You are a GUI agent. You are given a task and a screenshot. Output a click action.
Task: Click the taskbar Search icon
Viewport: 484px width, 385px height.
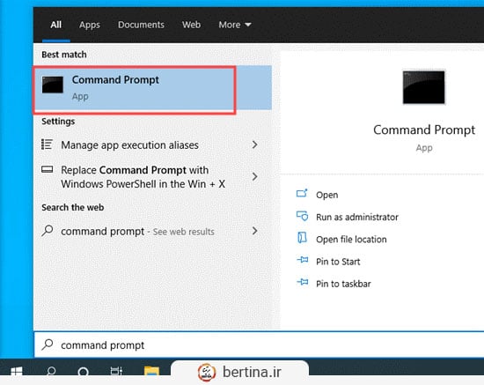pos(51,371)
